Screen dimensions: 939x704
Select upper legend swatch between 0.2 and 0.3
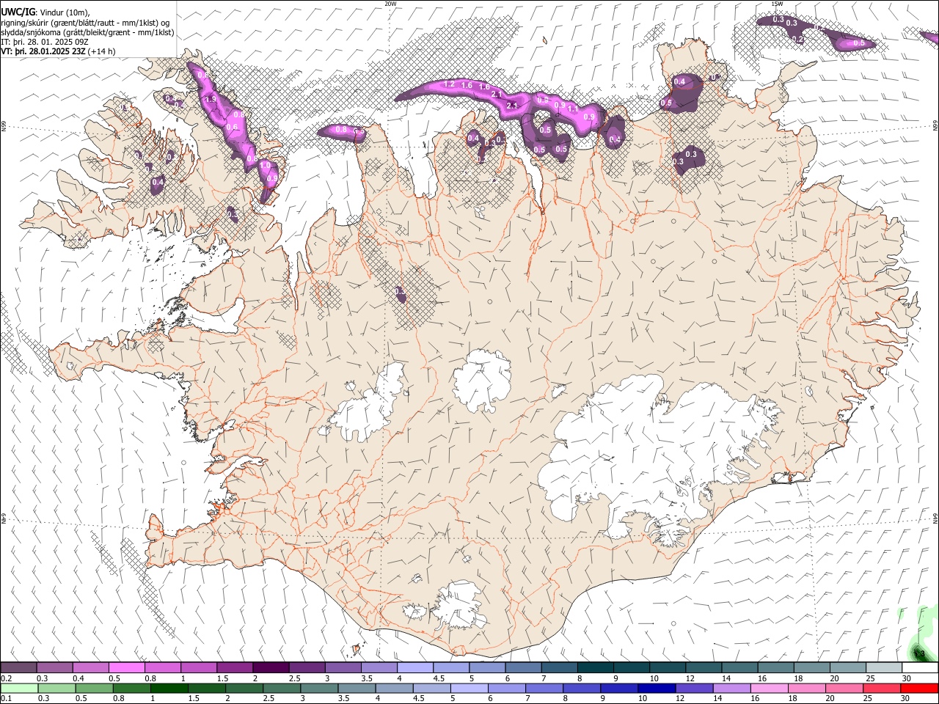tap(19, 668)
